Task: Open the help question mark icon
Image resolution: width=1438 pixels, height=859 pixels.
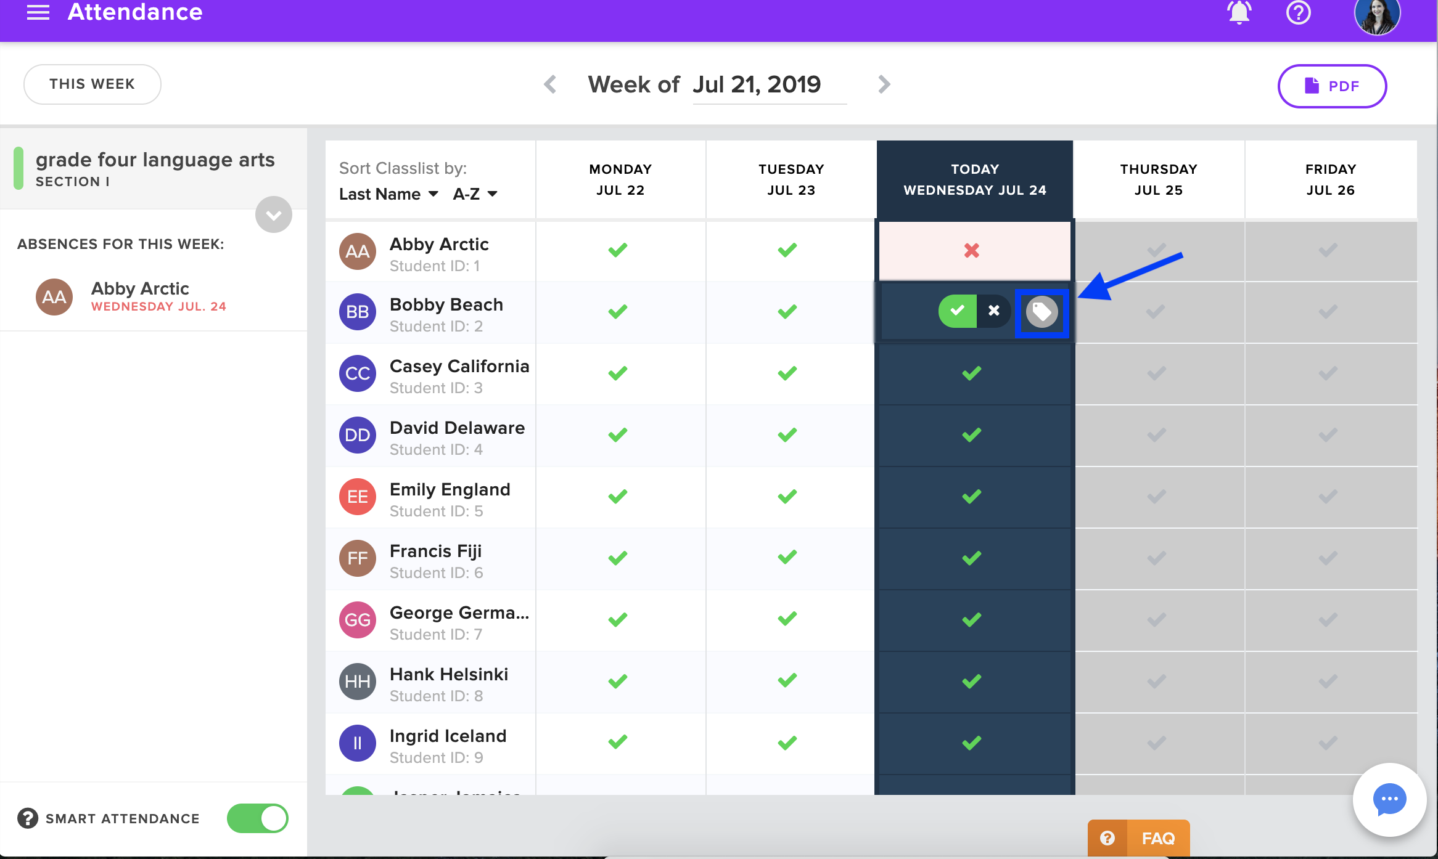Action: pyautogui.click(x=1298, y=13)
